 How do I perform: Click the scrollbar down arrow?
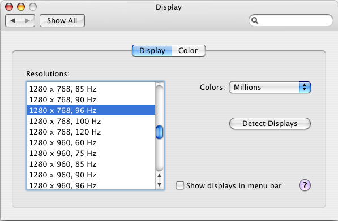[x=159, y=184]
